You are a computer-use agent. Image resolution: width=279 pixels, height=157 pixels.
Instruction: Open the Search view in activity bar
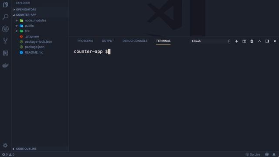pos(5,17)
